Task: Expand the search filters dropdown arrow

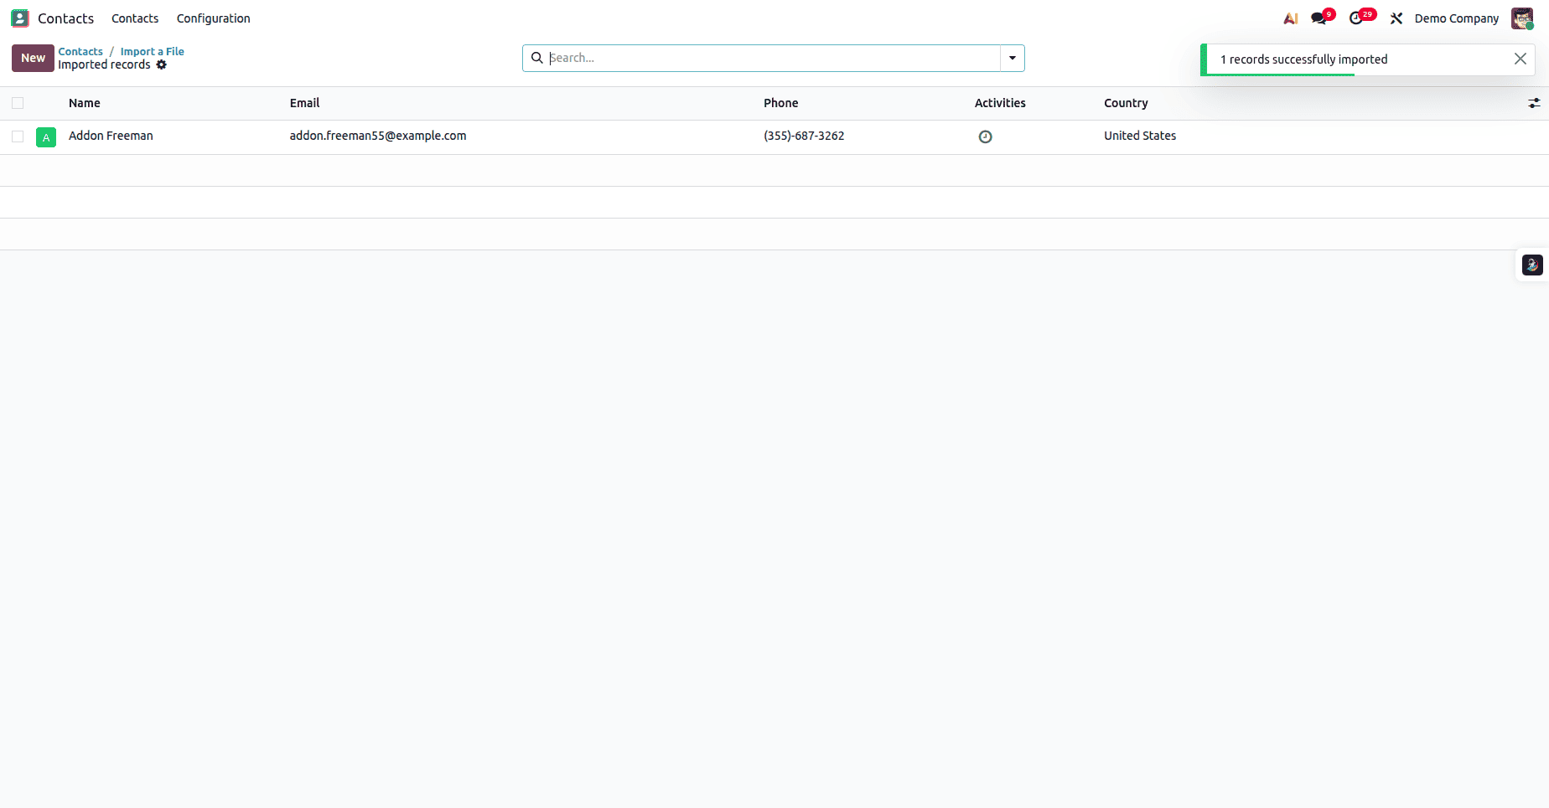Action: point(1012,58)
